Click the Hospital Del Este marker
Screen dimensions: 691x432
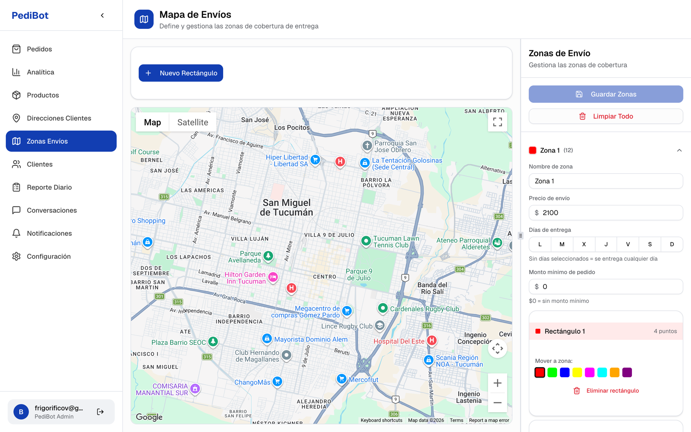tap(432, 341)
